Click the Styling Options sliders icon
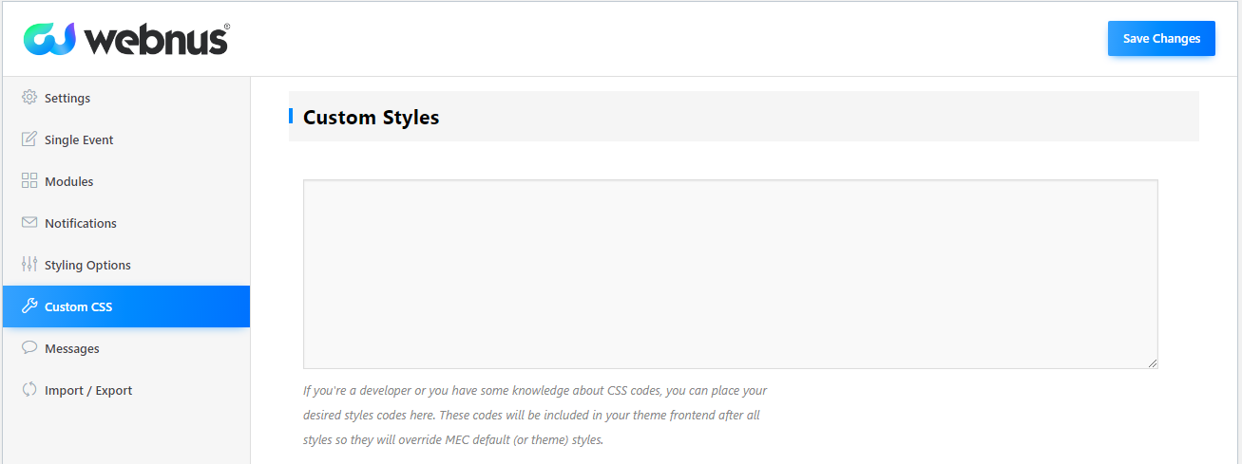The width and height of the screenshot is (1242, 464). [29, 265]
